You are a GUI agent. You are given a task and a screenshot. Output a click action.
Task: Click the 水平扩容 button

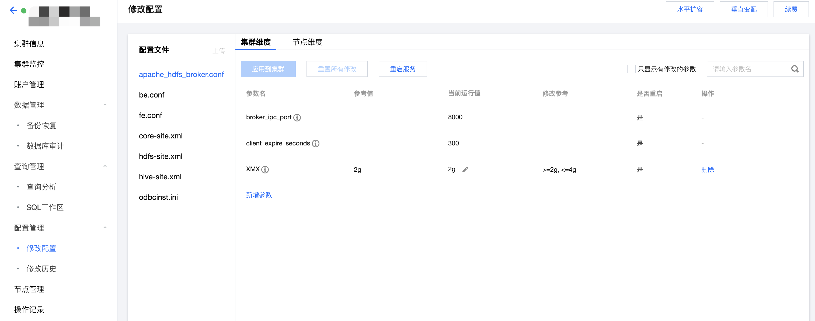coord(689,9)
